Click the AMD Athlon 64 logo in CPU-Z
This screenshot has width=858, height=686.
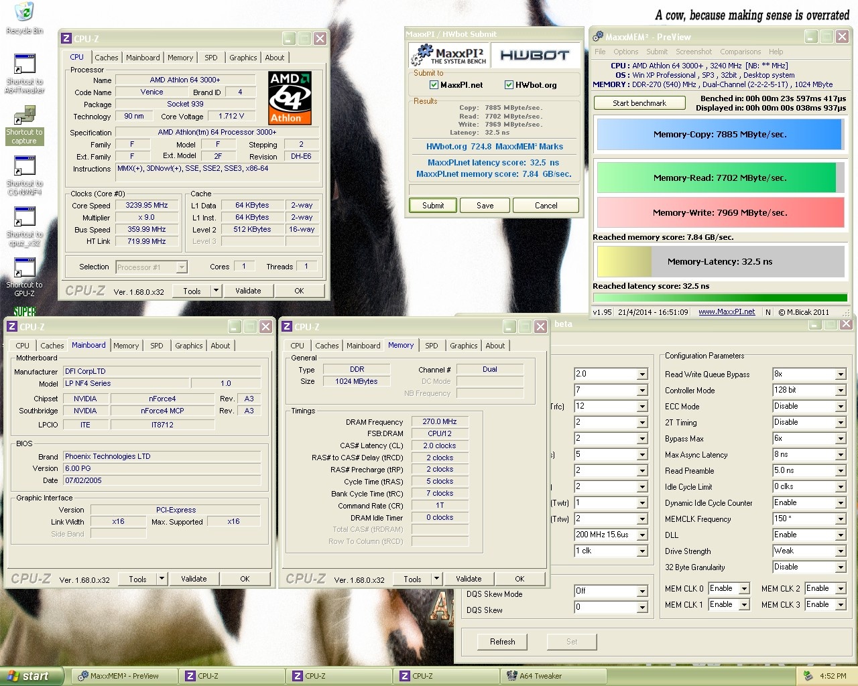[290, 98]
